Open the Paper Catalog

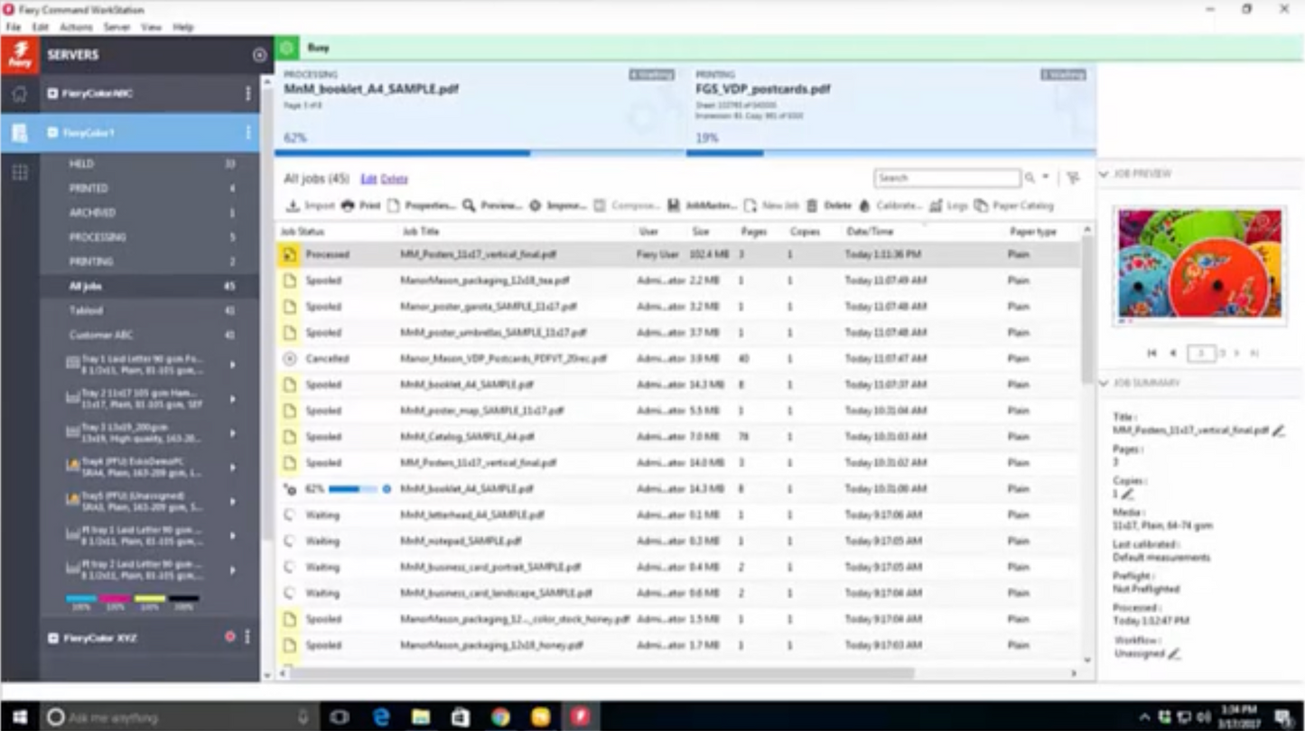981,206
